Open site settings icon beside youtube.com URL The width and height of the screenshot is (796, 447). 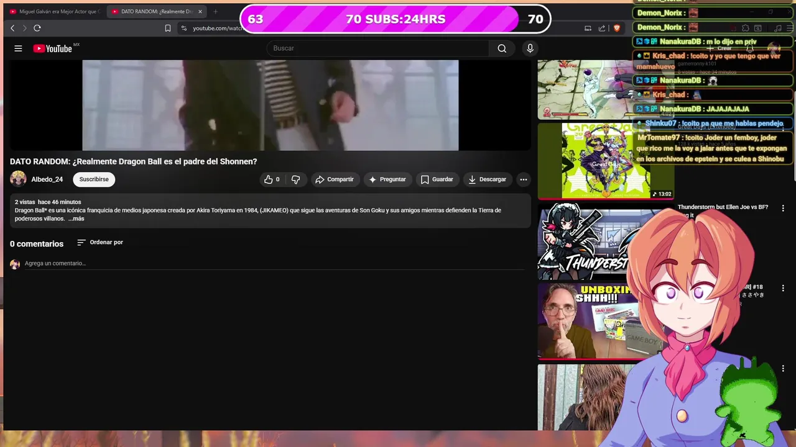183,28
